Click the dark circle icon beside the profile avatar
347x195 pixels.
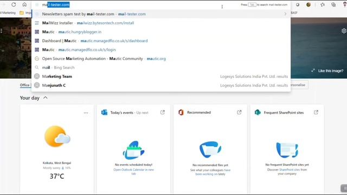coord(298,5)
